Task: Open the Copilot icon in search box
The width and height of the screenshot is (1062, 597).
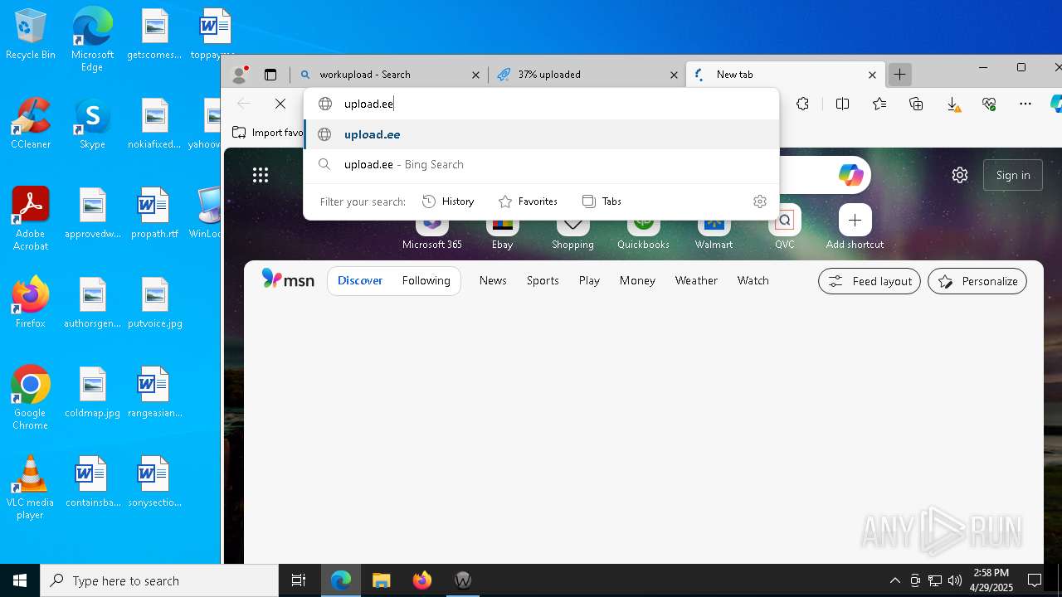Action: click(x=850, y=175)
